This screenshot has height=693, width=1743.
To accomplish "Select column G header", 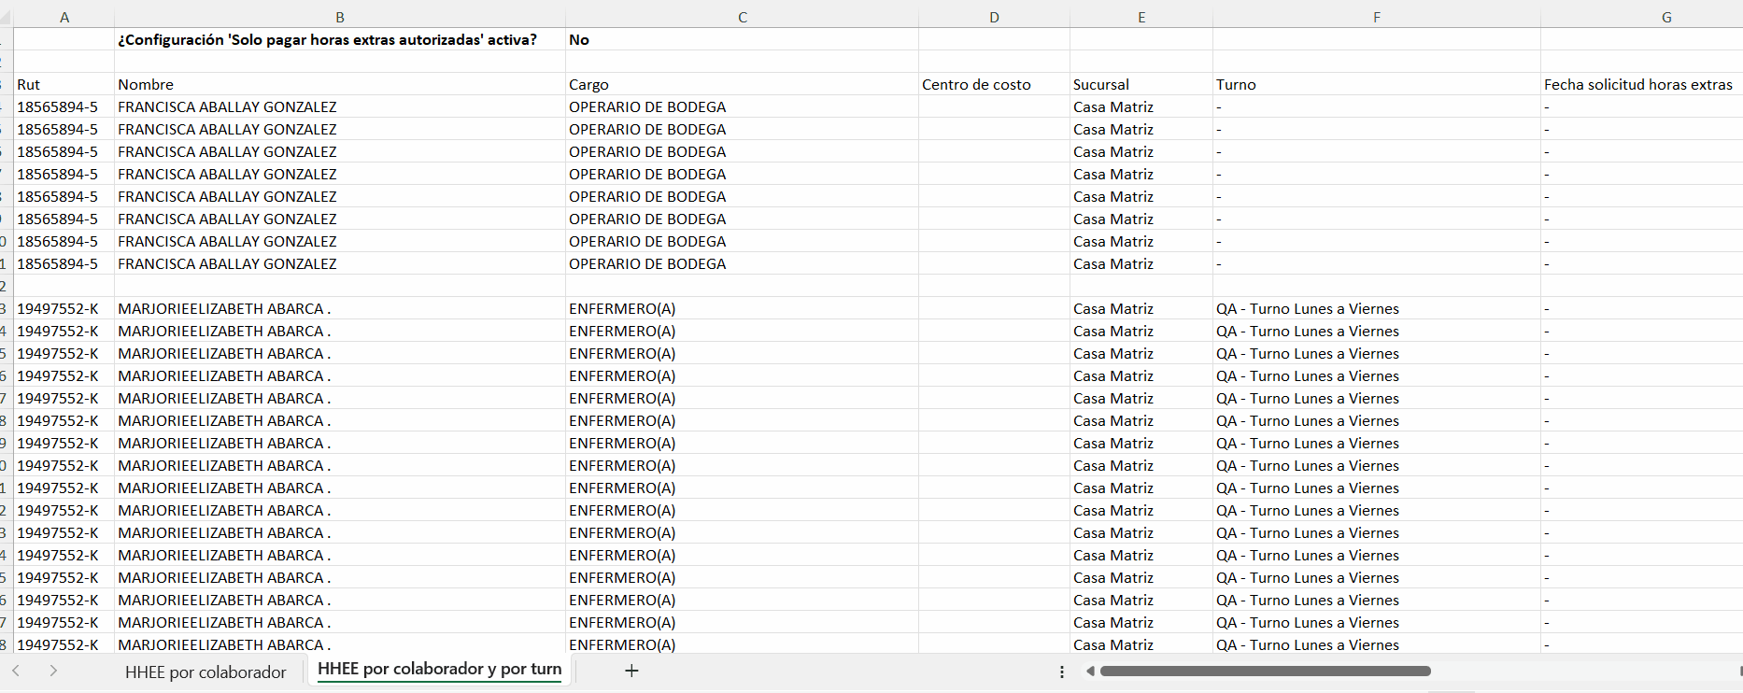I will (1665, 17).
